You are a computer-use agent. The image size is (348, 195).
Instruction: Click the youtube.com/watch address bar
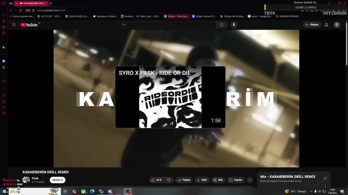51,10
